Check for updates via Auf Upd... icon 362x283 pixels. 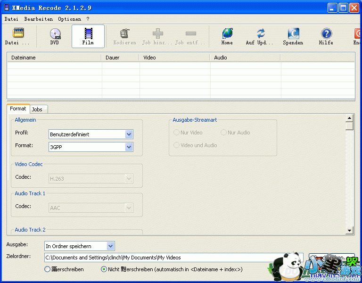tap(260, 34)
